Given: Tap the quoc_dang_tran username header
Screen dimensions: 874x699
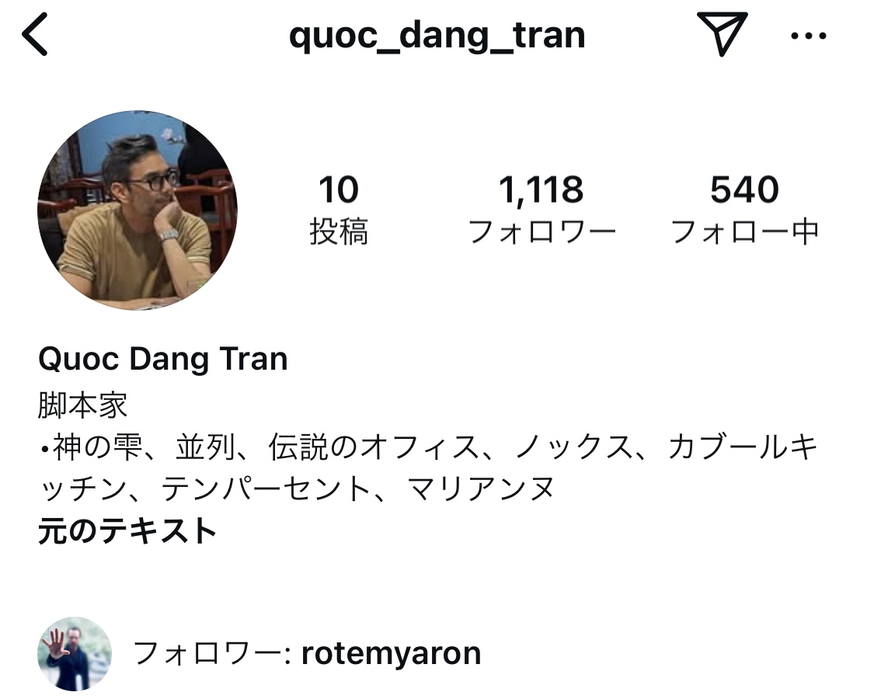Looking at the screenshot, I should [x=437, y=36].
